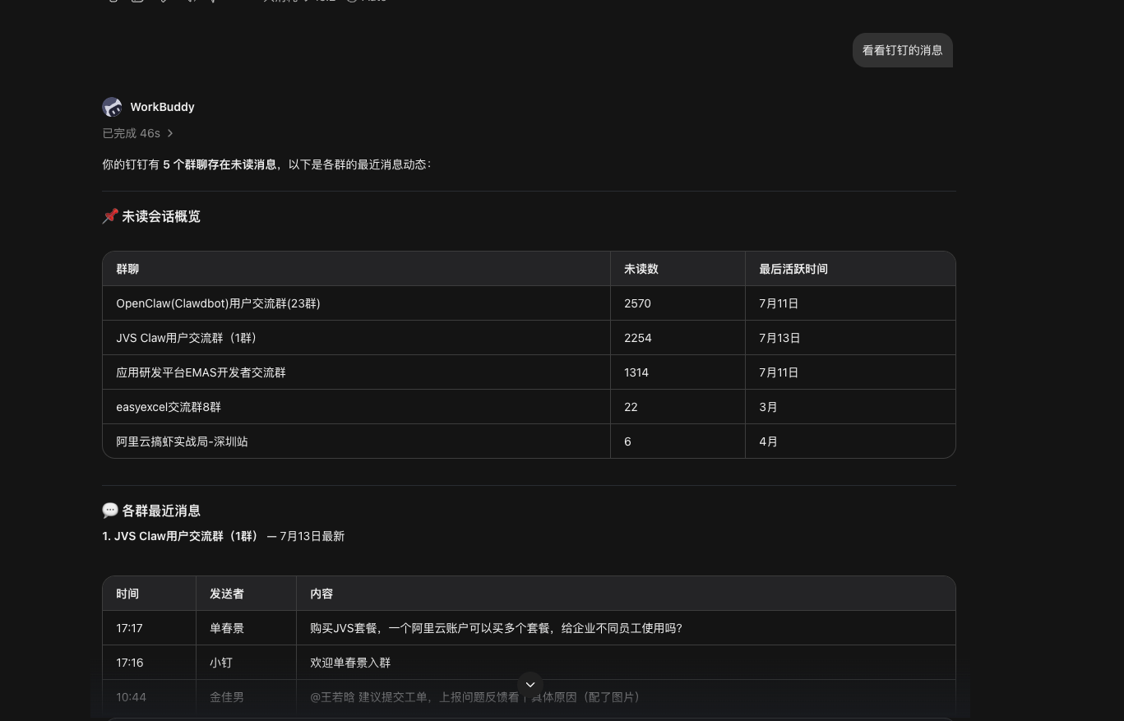Select the user message 看看钉钉的消息
The image size is (1124, 721).
(x=902, y=50)
